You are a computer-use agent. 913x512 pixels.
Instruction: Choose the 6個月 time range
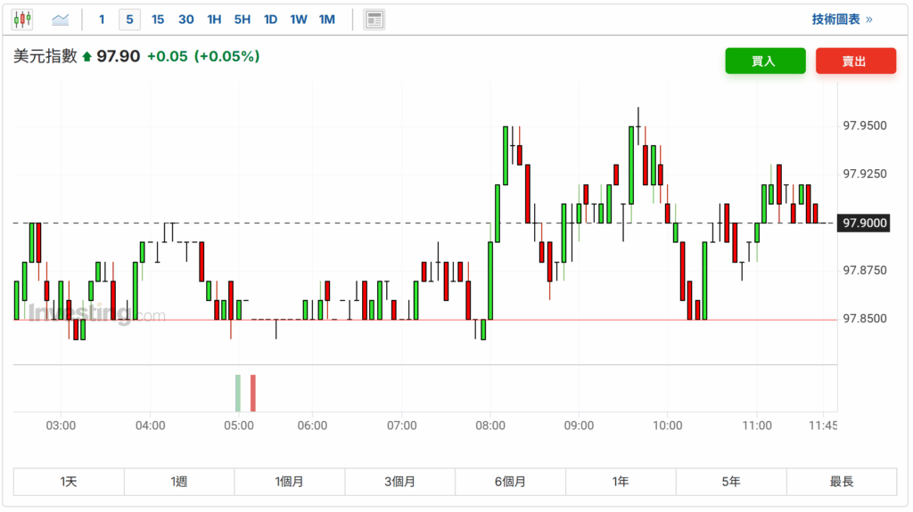pyautogui.click(x=510, y=482)
